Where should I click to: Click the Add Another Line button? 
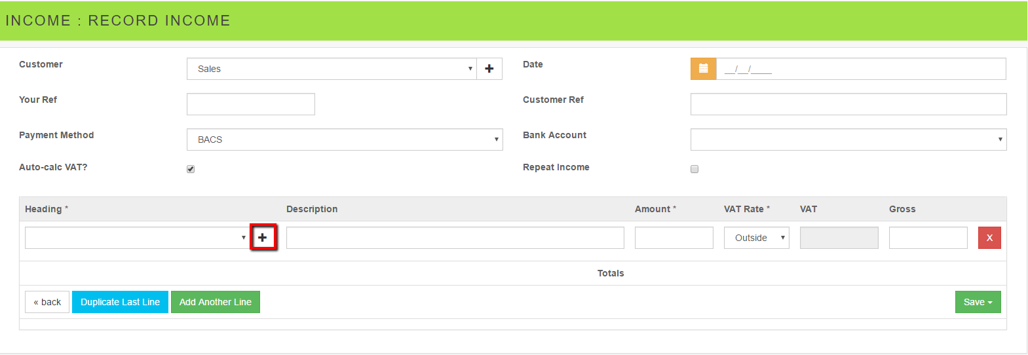[x=215, y=302]
